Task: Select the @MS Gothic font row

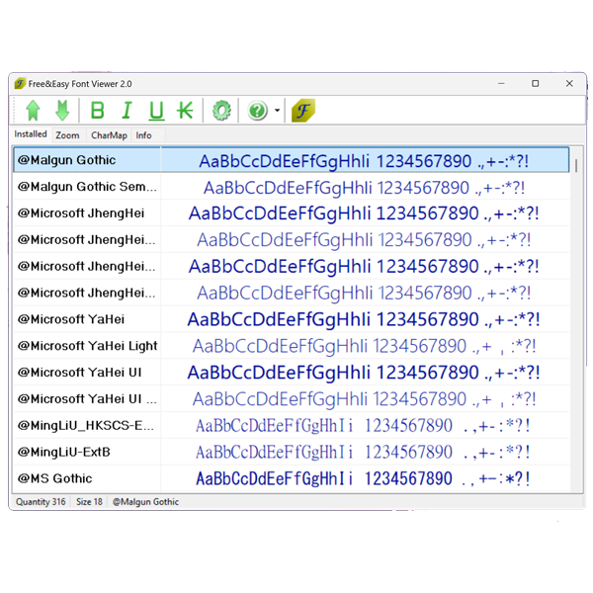Action: pos(291,478)
